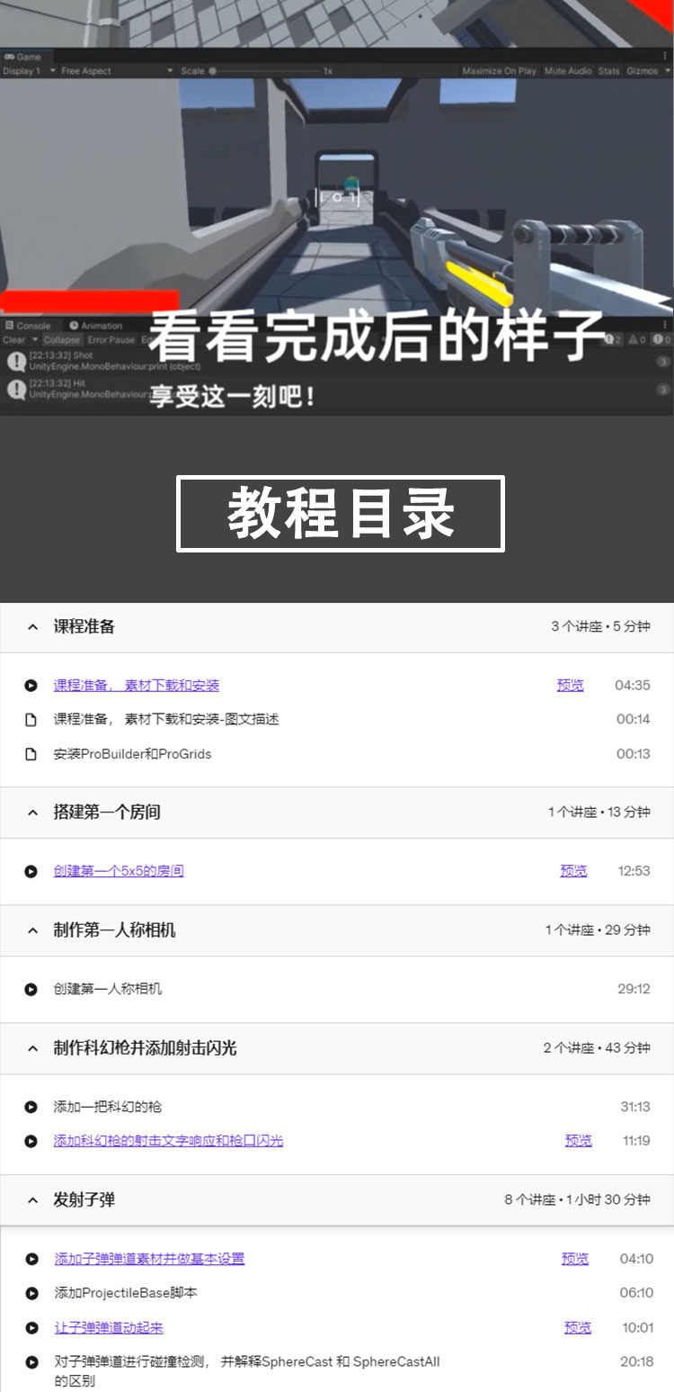This screenshot has height=1392, width=674.
Task: Open link 添加子弹弹道素材并做基本设置
Action: click(149, 1259)
